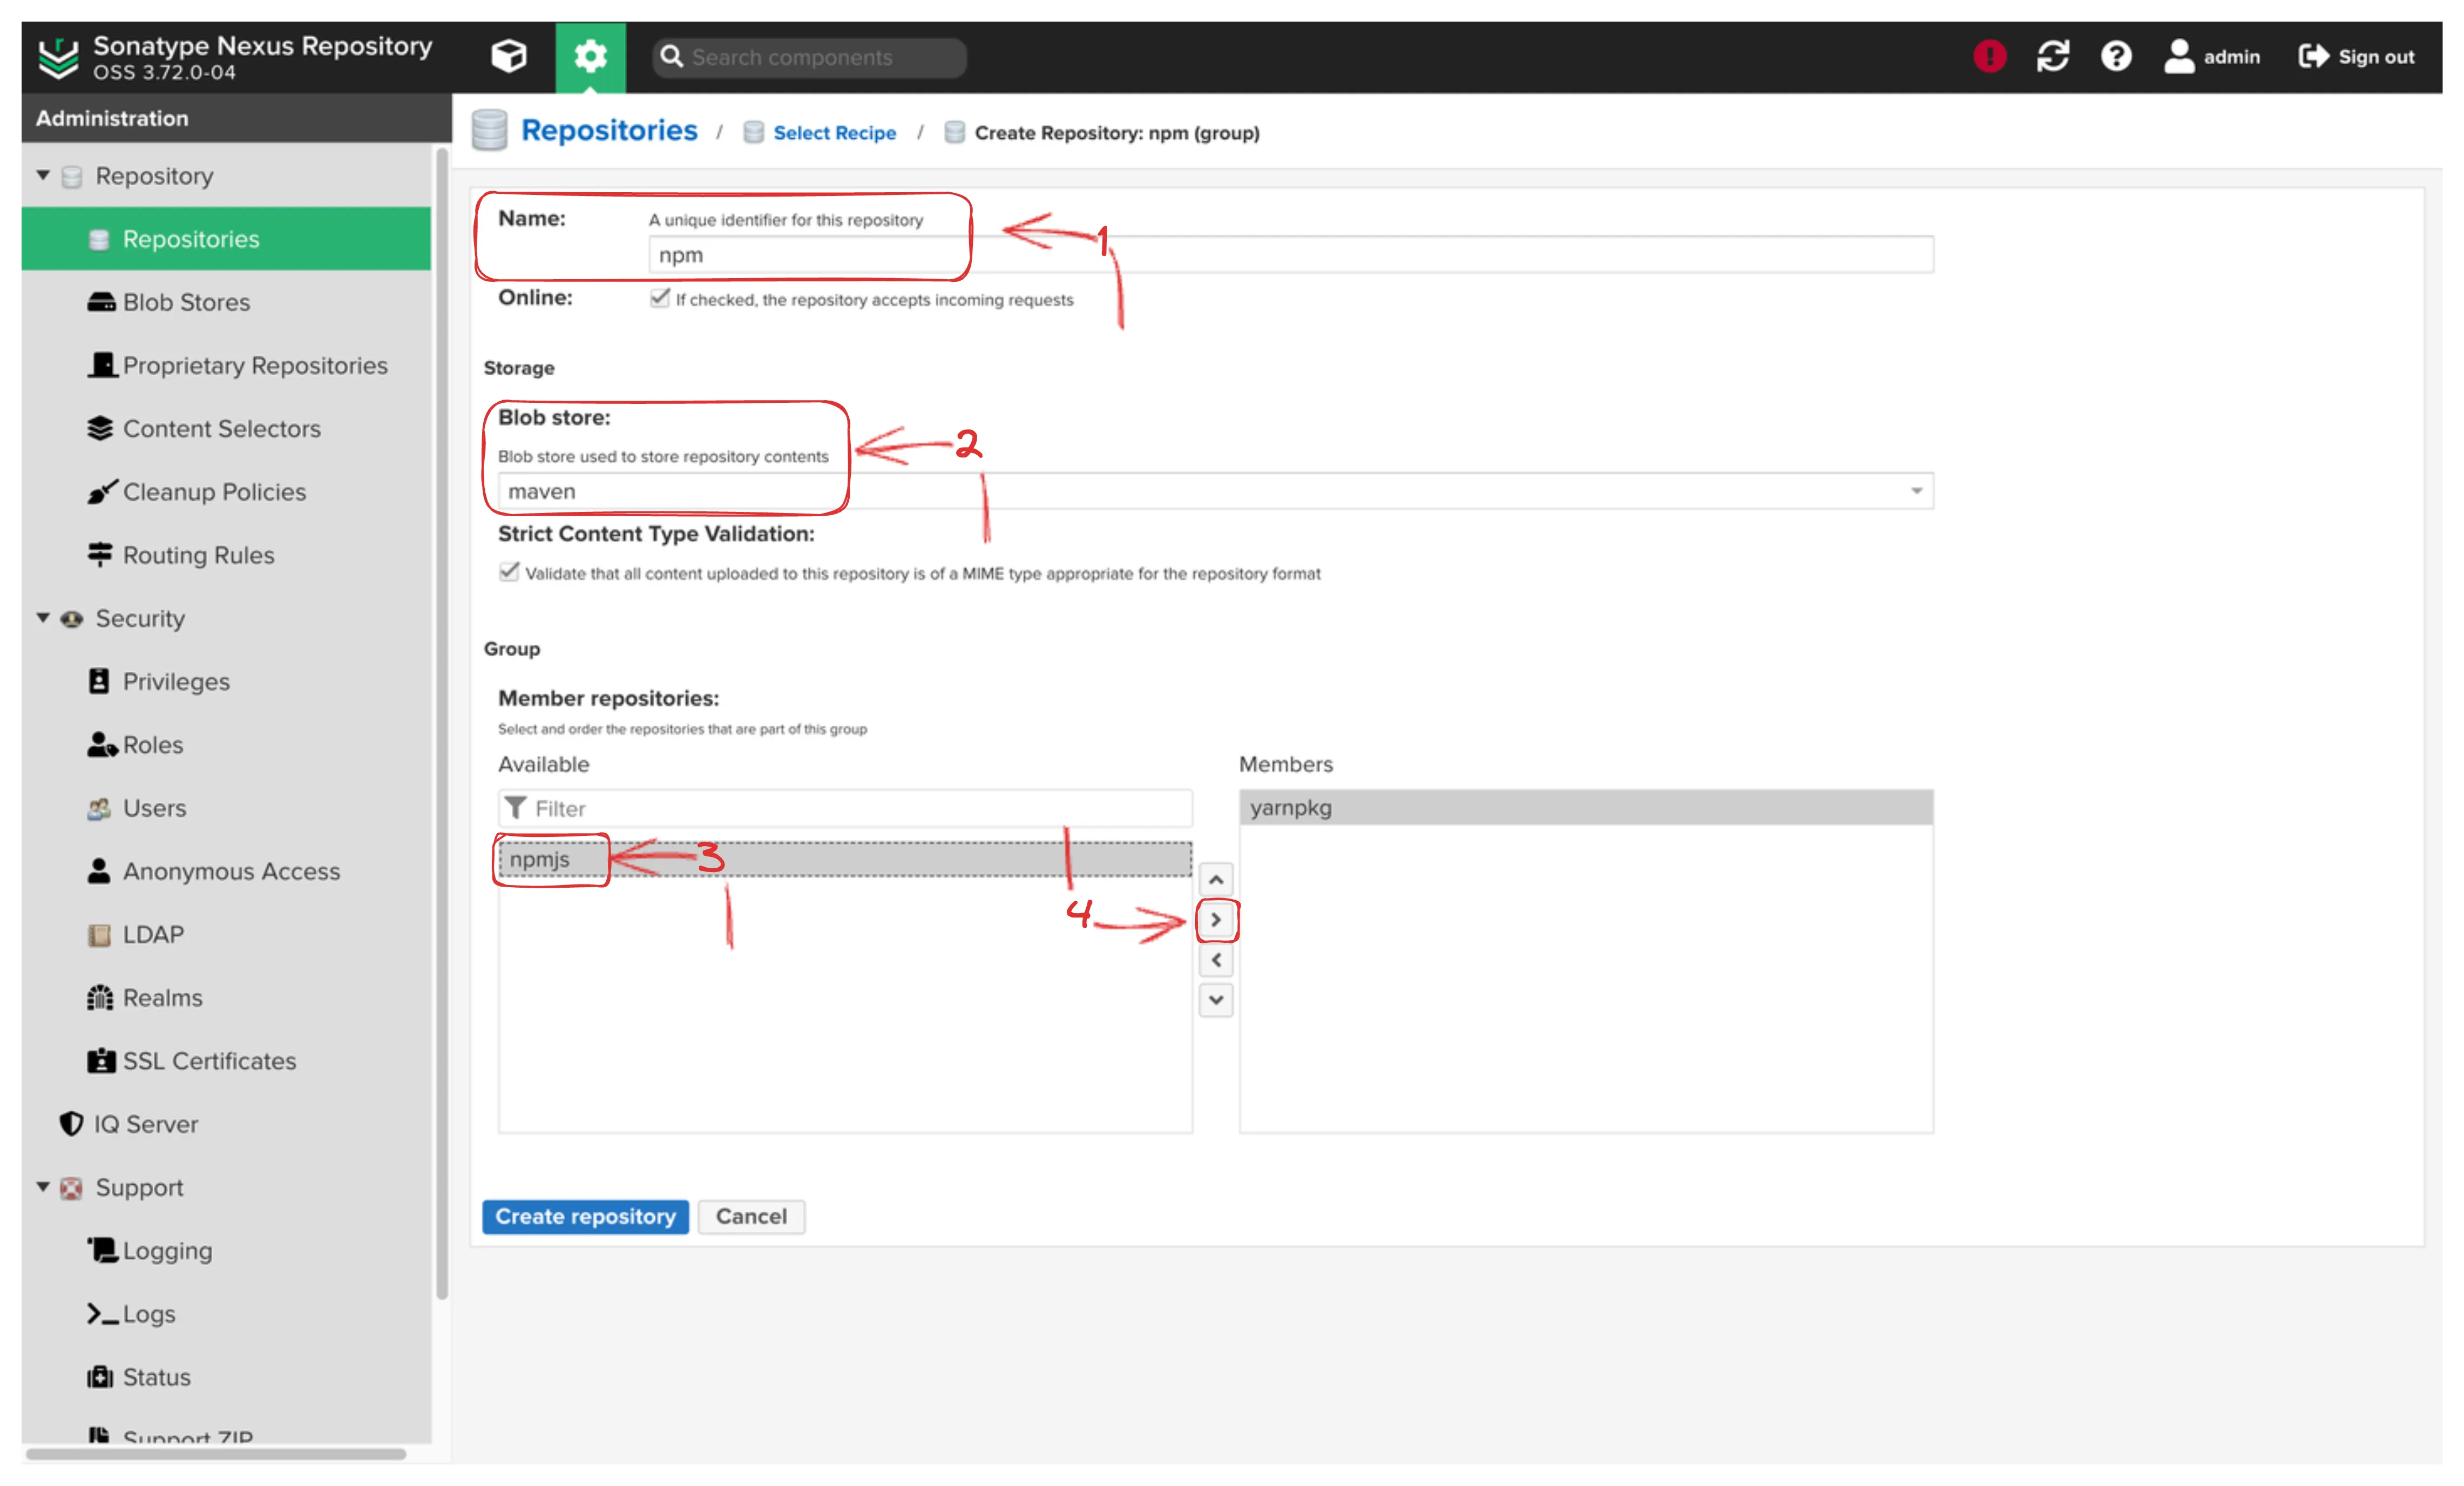Collapse the Repository tree section
The width and height of the screenshot is (2464, 1486).
(43, 175)
